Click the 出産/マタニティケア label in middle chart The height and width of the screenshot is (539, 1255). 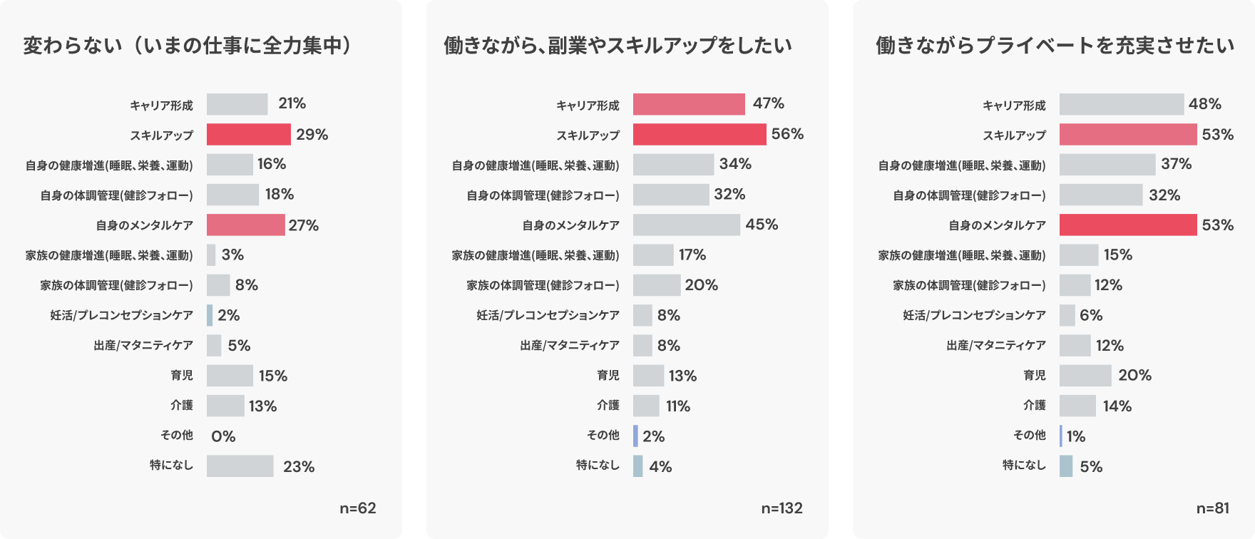tap(569, 345)
